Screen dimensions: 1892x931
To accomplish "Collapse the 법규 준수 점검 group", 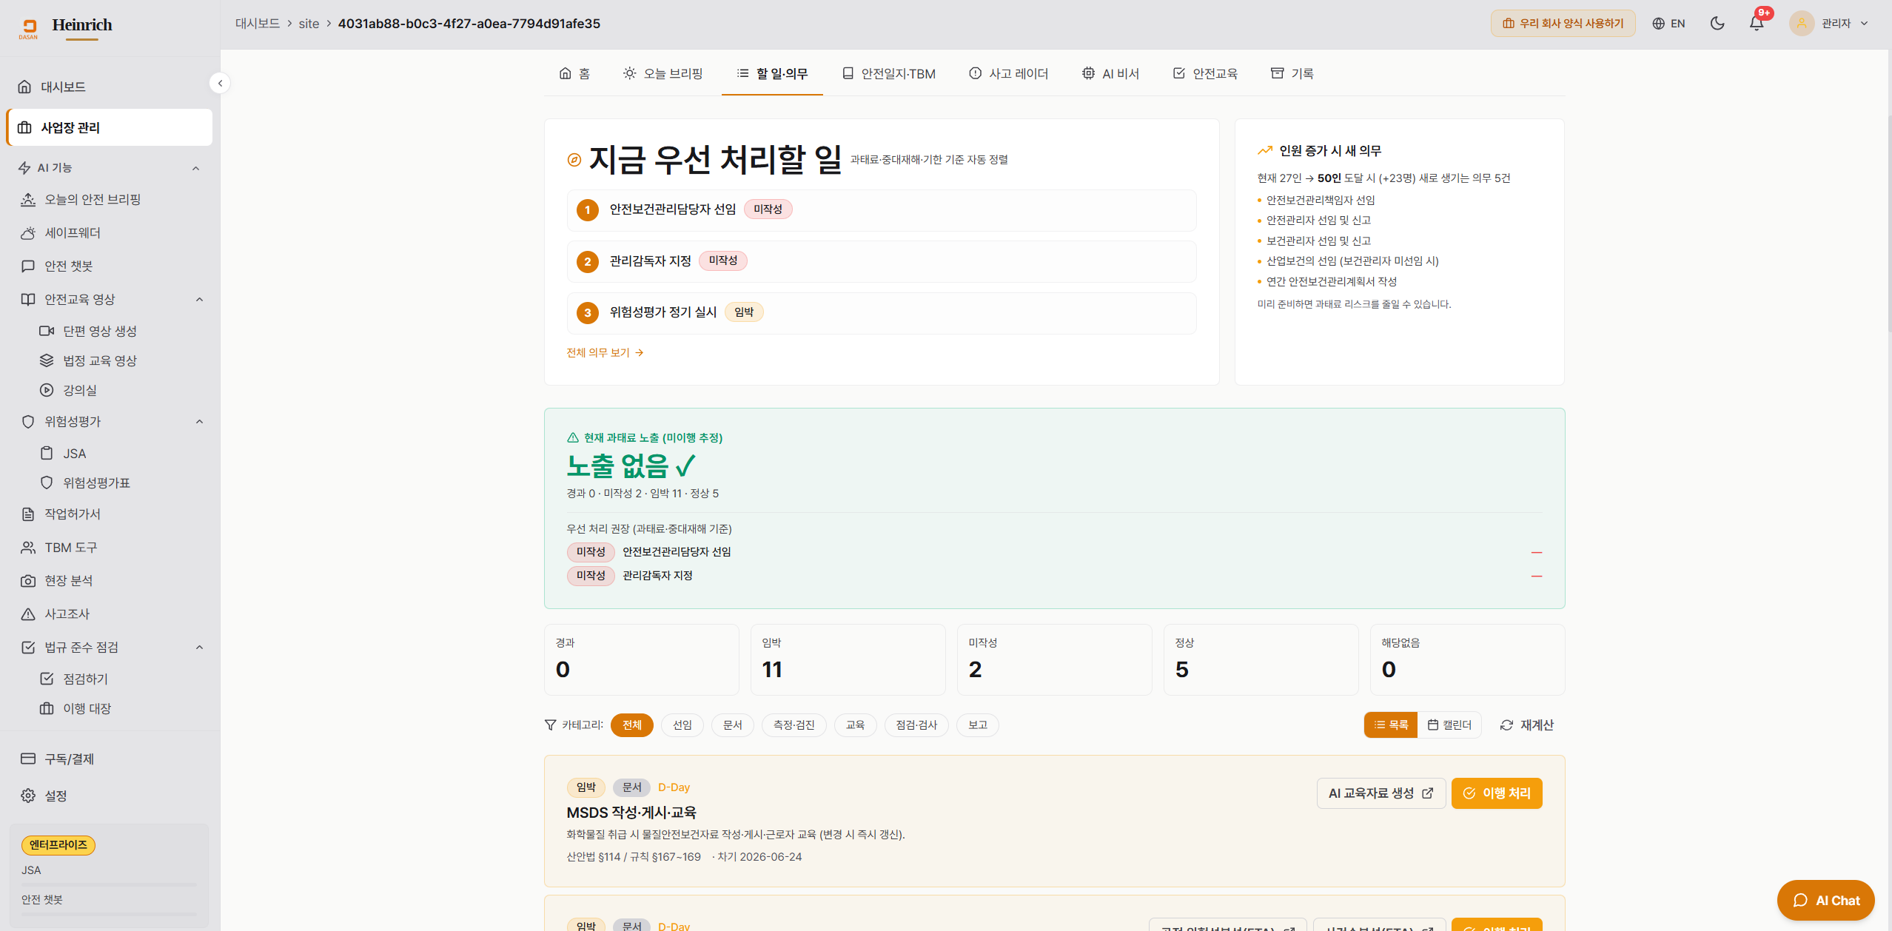I will pyautogui.click(x=199, y=647).
